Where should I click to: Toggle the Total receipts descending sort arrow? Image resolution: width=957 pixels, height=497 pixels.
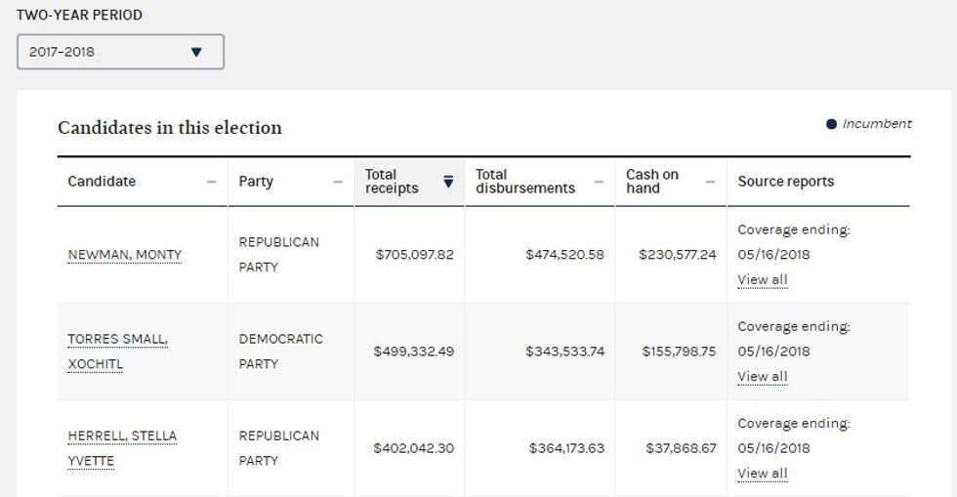point(448,182)
